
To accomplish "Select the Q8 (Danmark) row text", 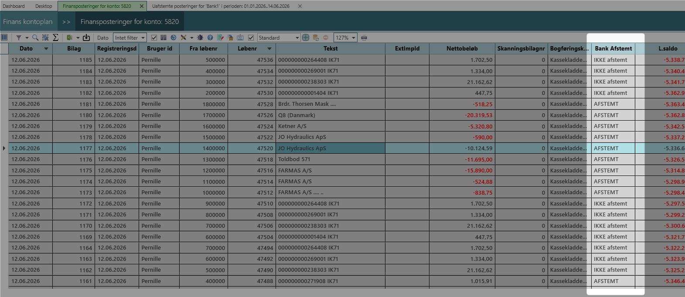I will pos(296,115).
